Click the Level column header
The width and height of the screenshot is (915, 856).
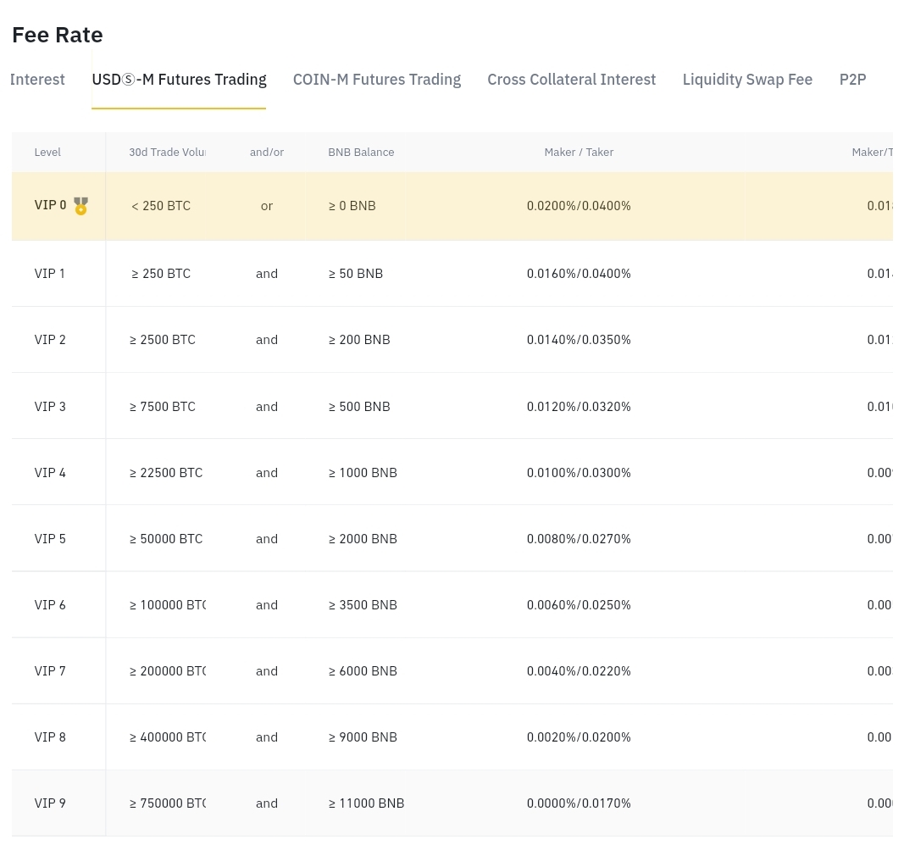click(47, 153)
